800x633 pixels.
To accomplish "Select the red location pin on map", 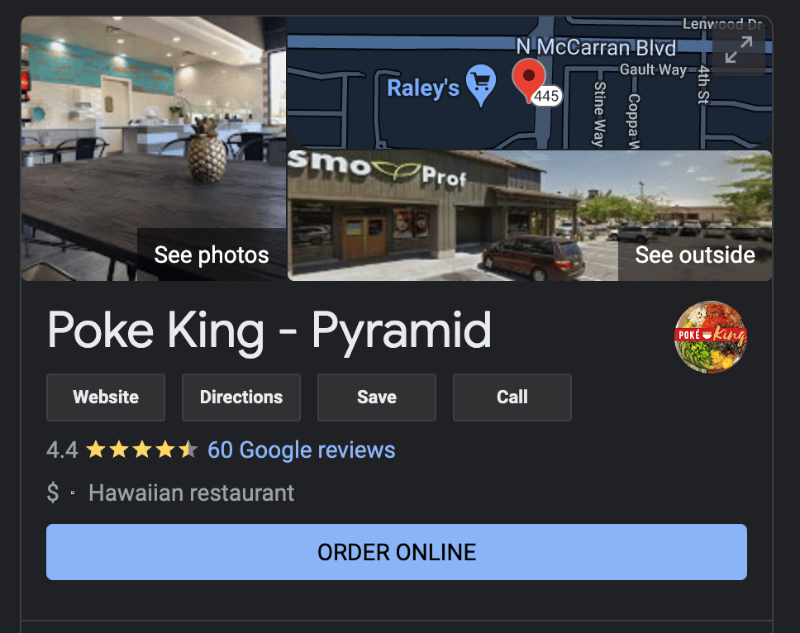I will click(529, 79).
